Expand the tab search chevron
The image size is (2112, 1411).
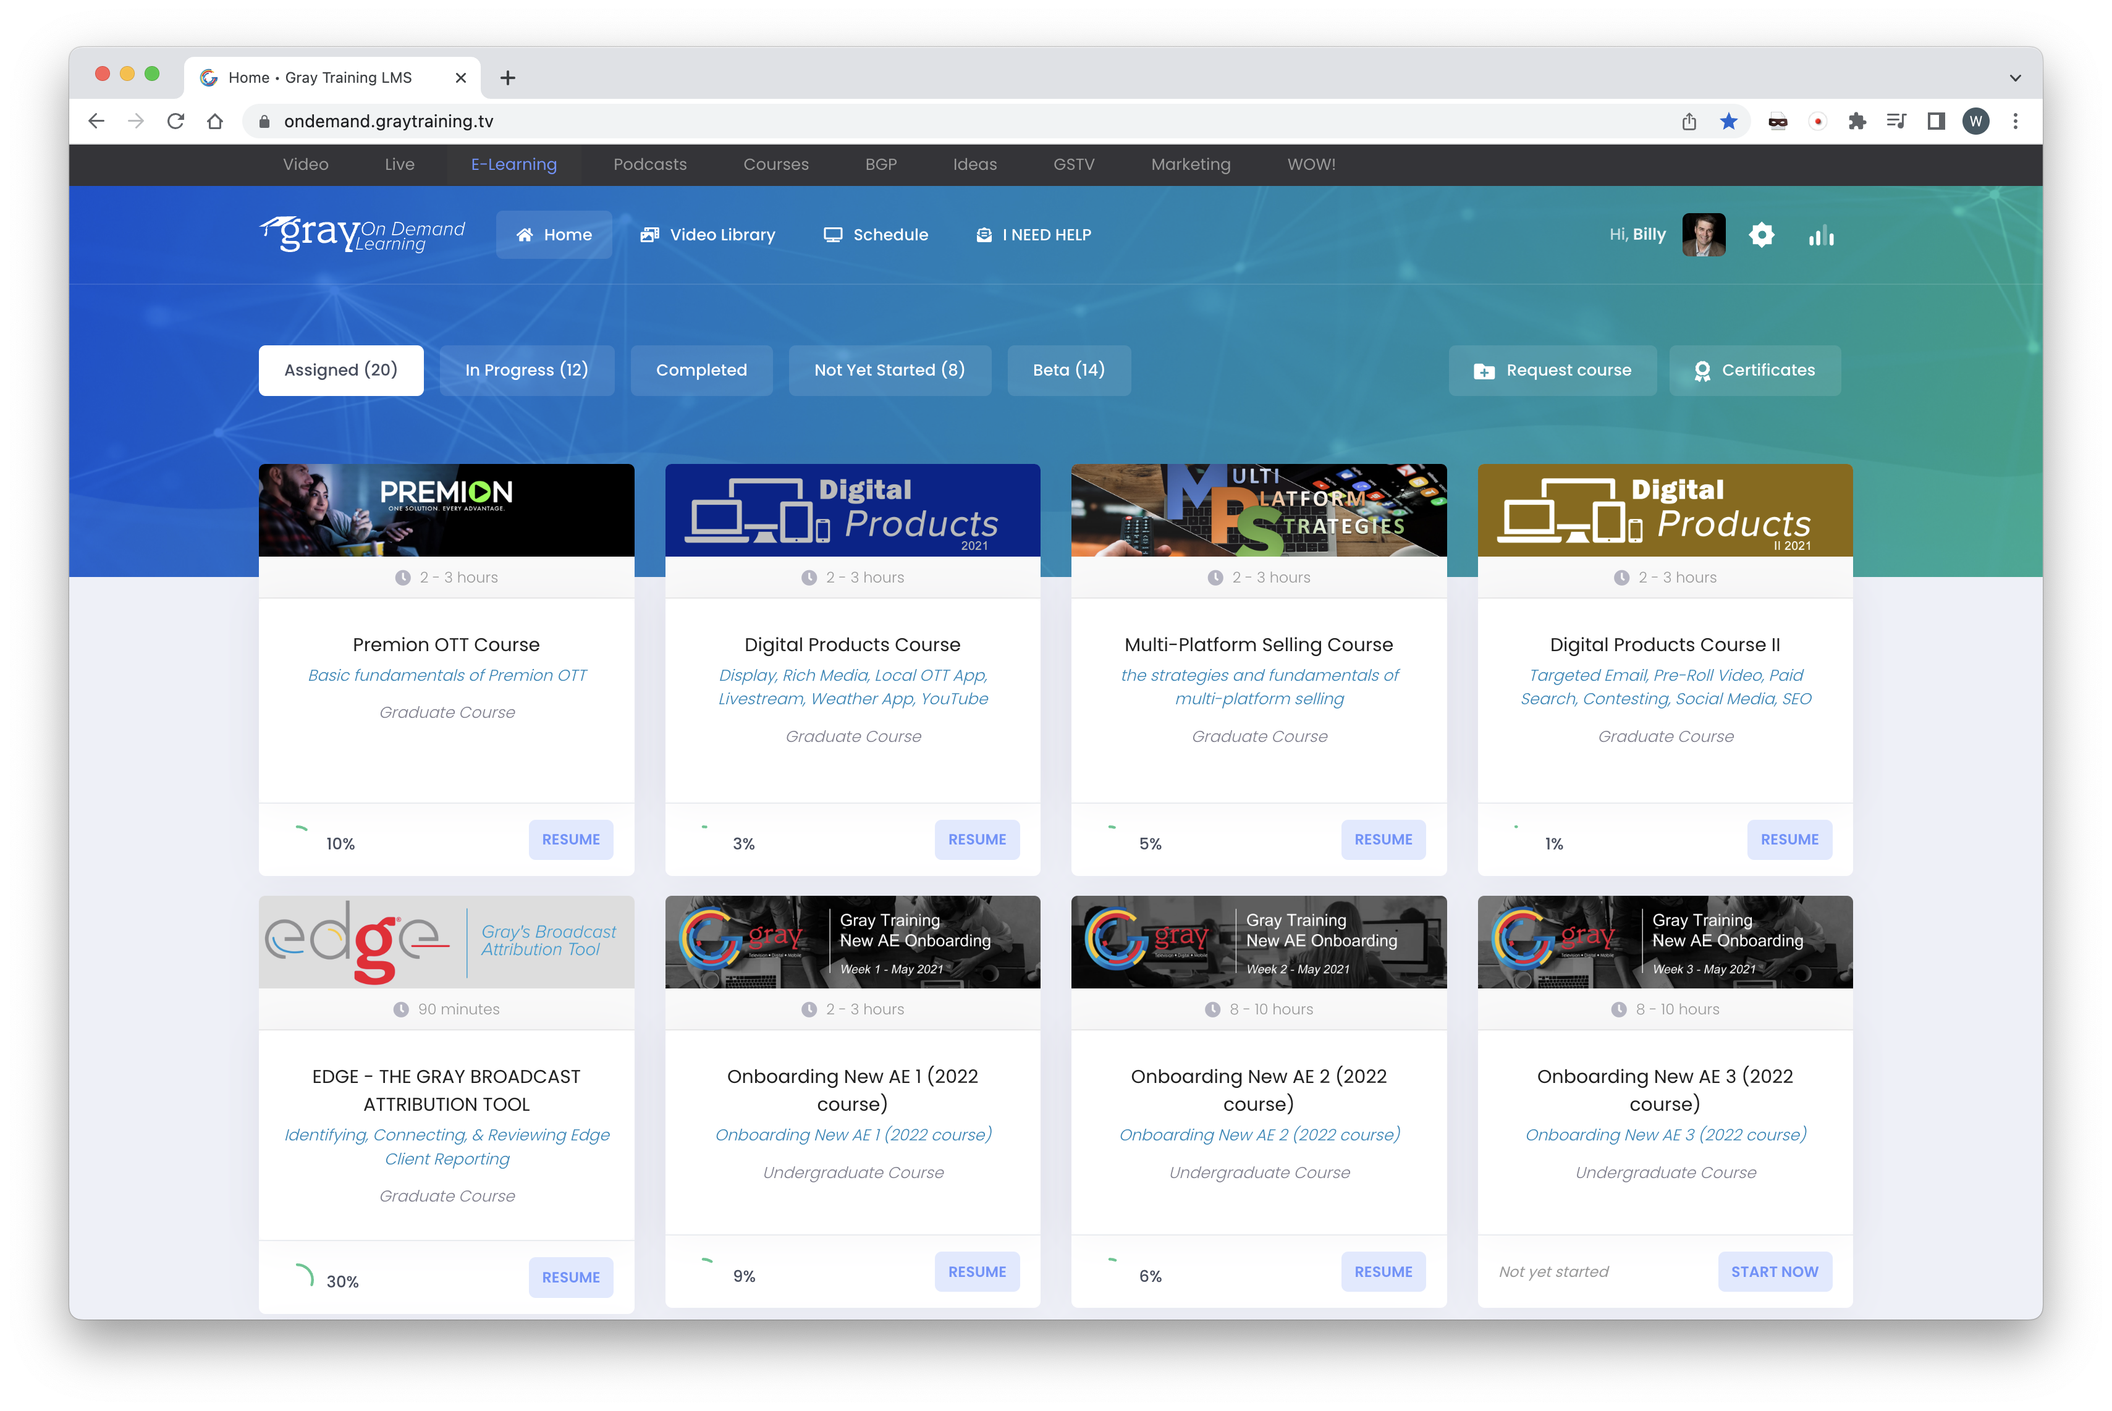(x=2015, y=78)
